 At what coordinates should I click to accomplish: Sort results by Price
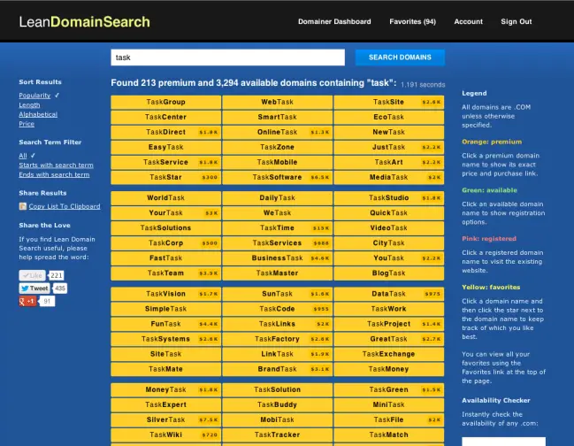click(27, 124)
